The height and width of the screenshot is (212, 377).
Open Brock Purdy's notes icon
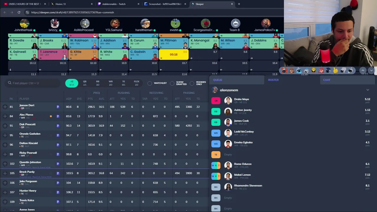[x=58, y=173]
